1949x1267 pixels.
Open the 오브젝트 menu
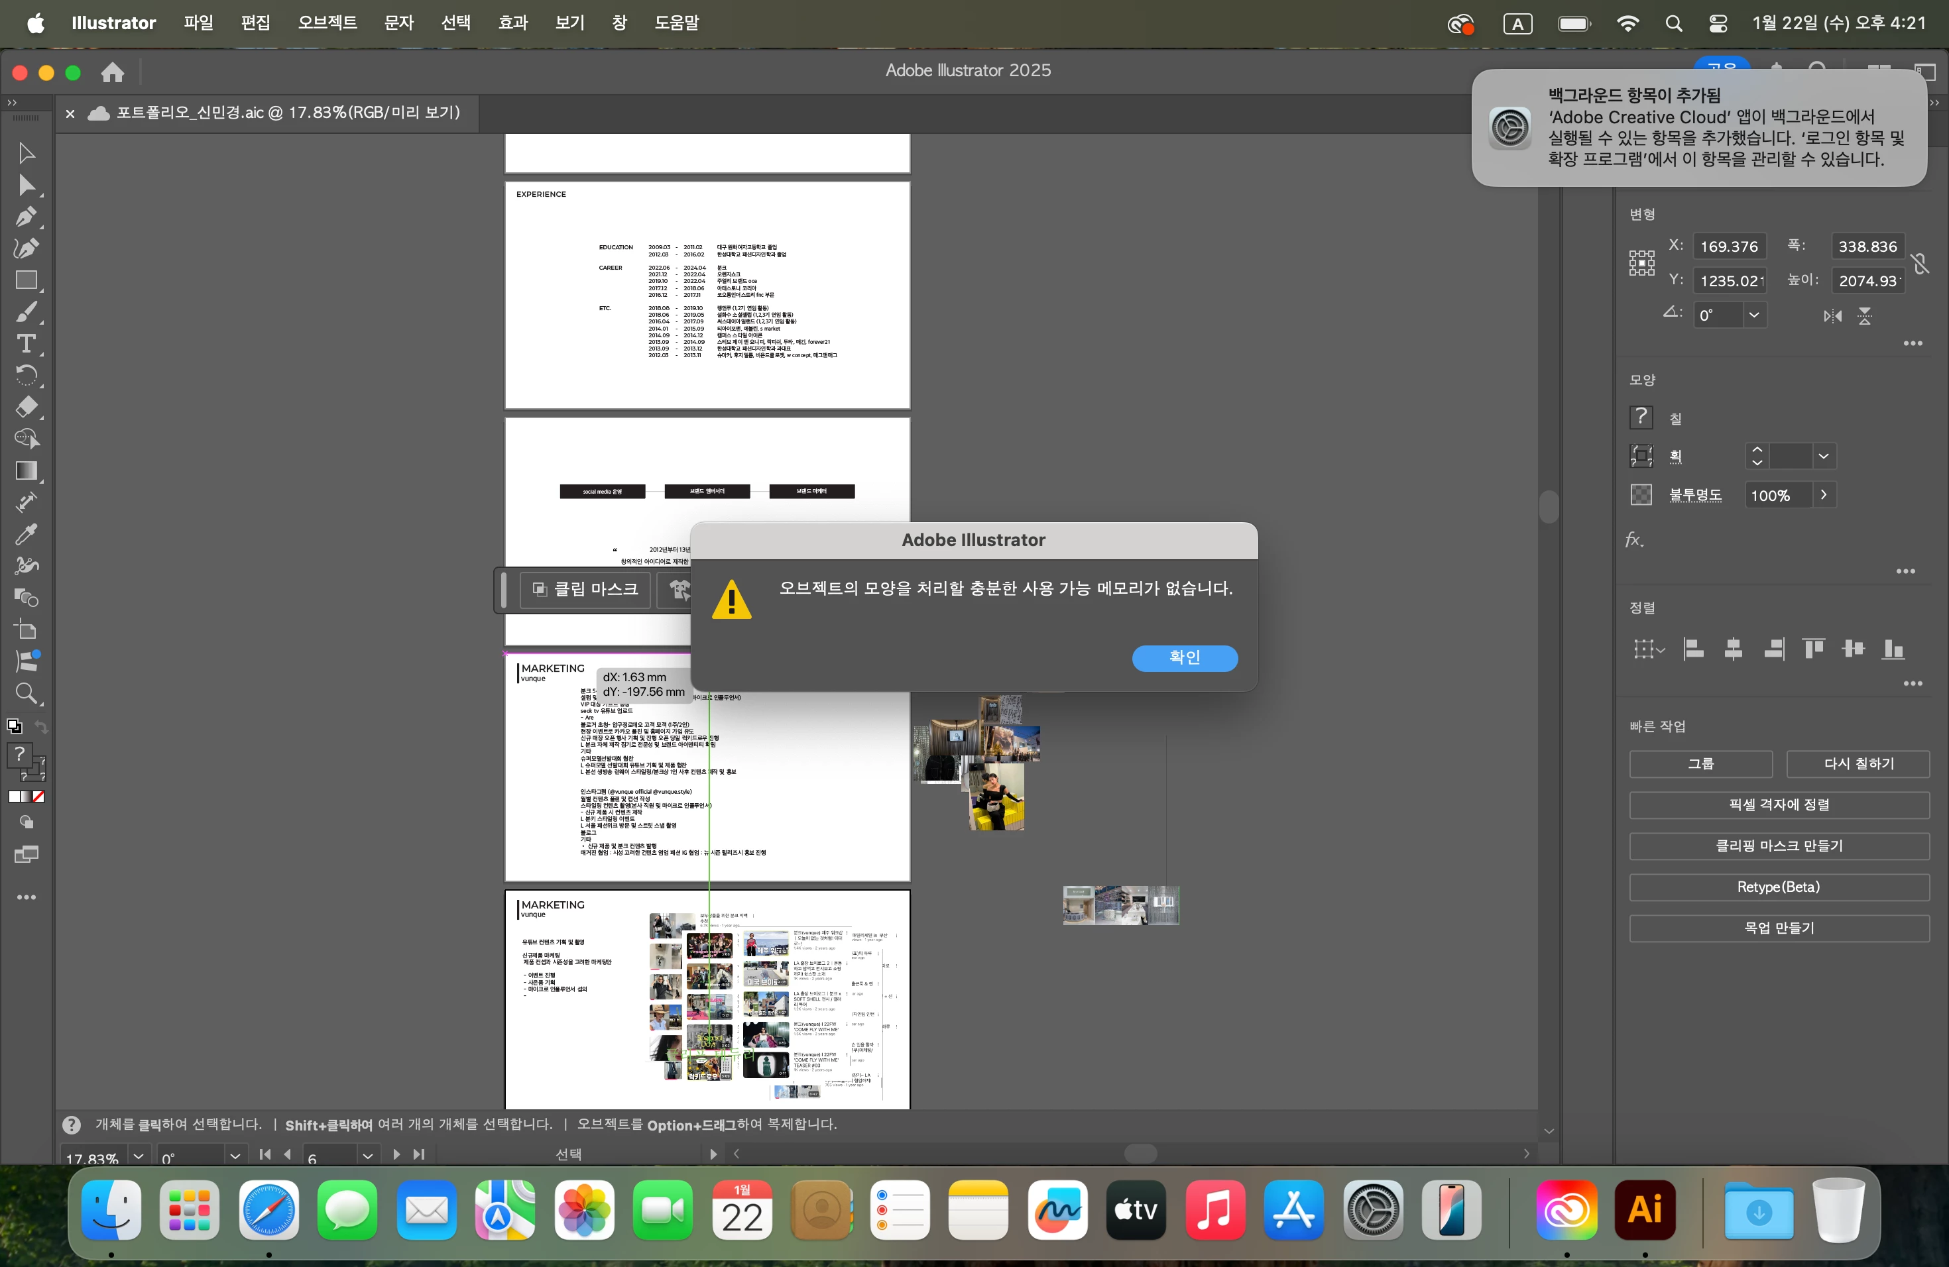click(327, 23)
